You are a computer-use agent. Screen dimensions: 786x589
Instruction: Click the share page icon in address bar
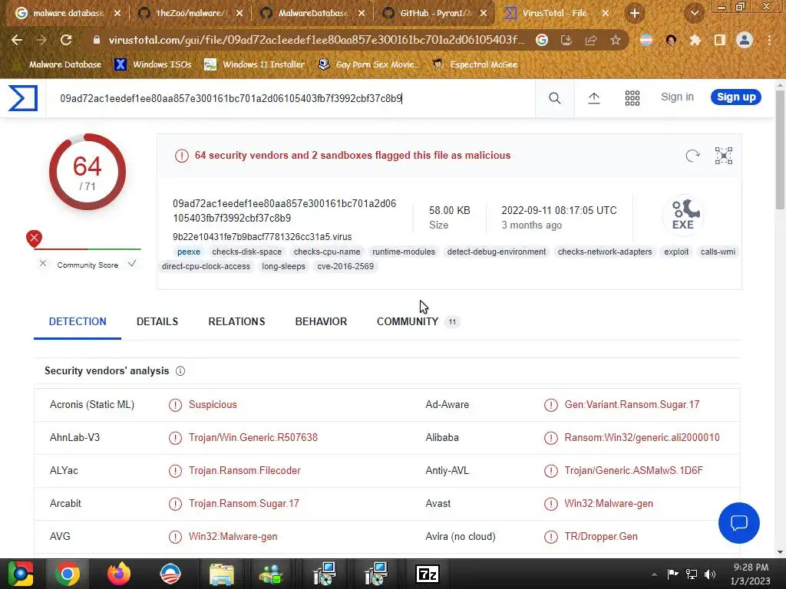point(591,40)
